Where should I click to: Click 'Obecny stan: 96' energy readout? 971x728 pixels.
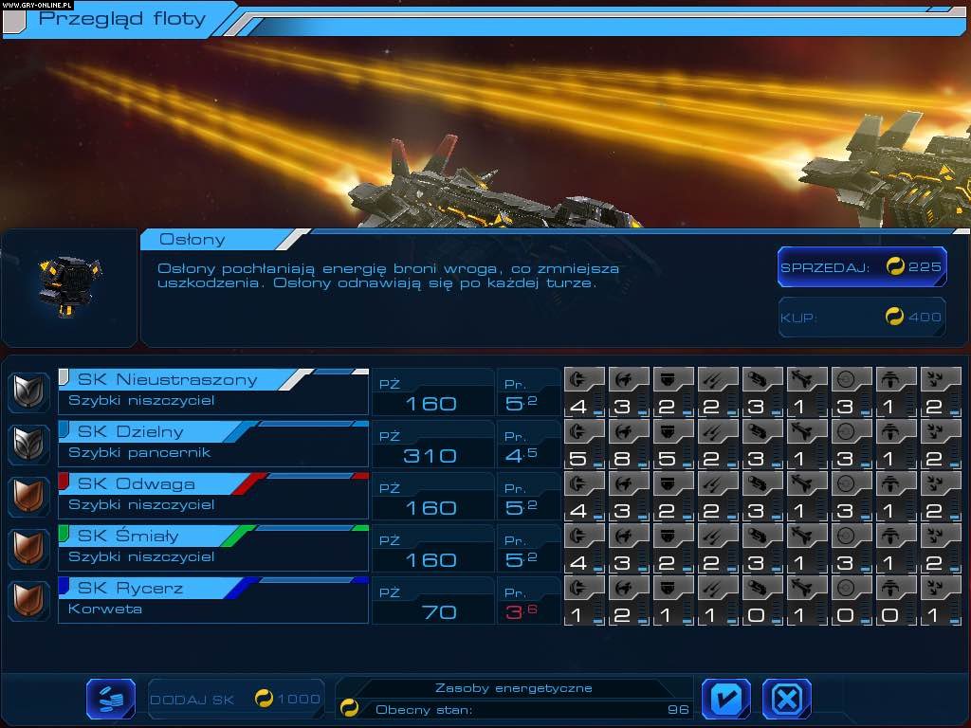tap(533, 709)
